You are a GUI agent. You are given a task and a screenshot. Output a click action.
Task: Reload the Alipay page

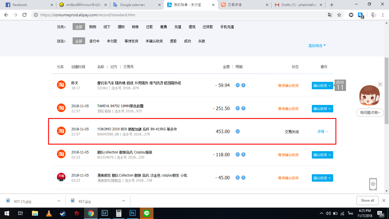pos(24,15)
